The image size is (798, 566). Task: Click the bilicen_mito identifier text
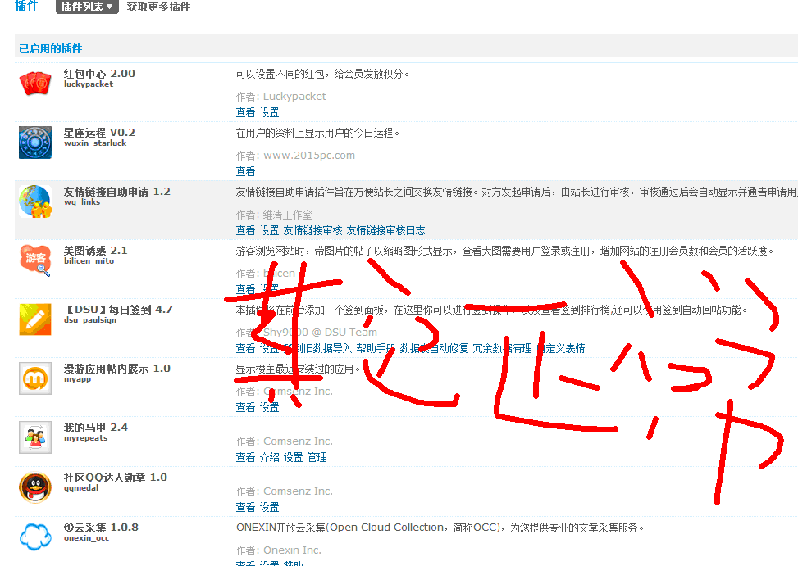(x=89, y=261)
